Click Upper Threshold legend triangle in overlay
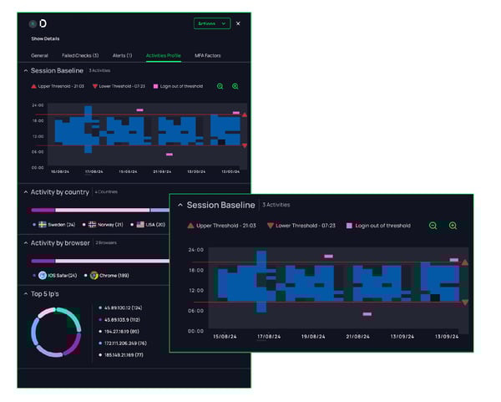The height and width of the screenshot is (402, 501). click(190, 226)
